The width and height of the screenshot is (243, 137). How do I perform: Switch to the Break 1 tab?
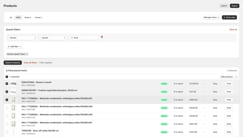coord(28,18)
